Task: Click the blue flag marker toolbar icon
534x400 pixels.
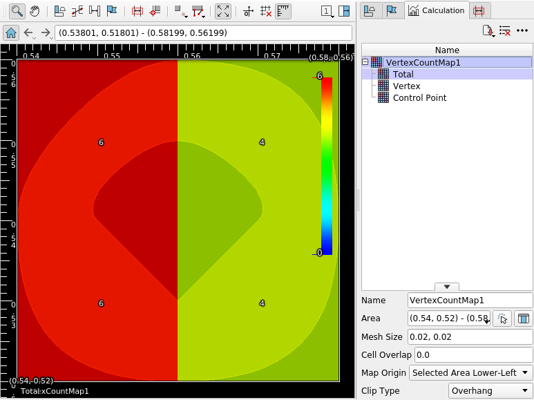Action: pos(112,11)
